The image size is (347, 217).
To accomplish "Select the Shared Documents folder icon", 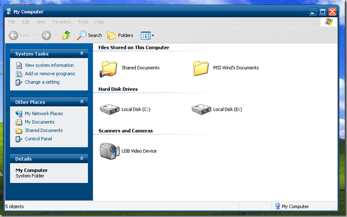I will pos(108,69).
